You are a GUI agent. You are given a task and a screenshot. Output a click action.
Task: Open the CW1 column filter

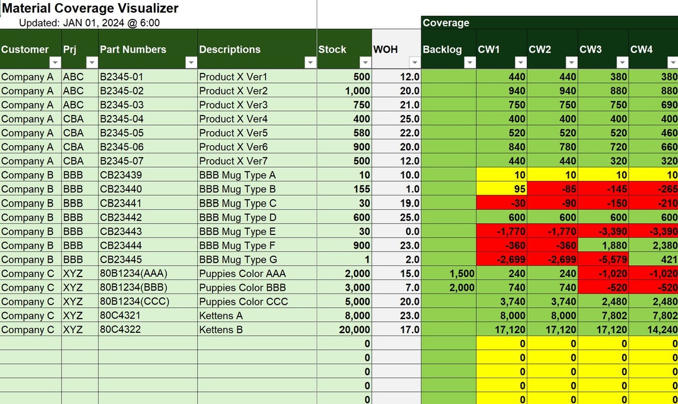pyautogui.click(x=520, y=62)
